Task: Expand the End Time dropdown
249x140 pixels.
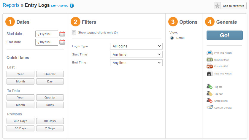Action: [136, 63]
